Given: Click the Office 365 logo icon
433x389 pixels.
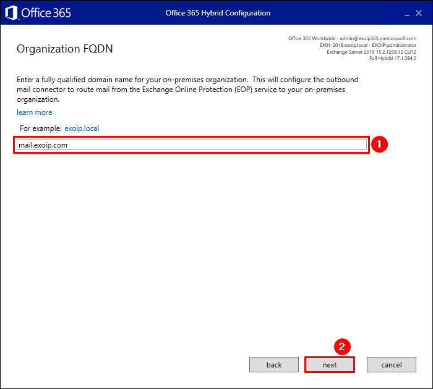Looking at the screenshot, I should click(12, 13).
